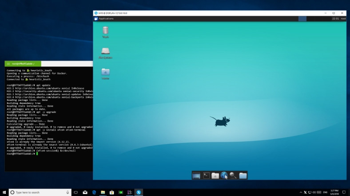Click the X410 window title bar icon
Image resolution: width=350 pixels, height=196 pixels.
[96, 13]
